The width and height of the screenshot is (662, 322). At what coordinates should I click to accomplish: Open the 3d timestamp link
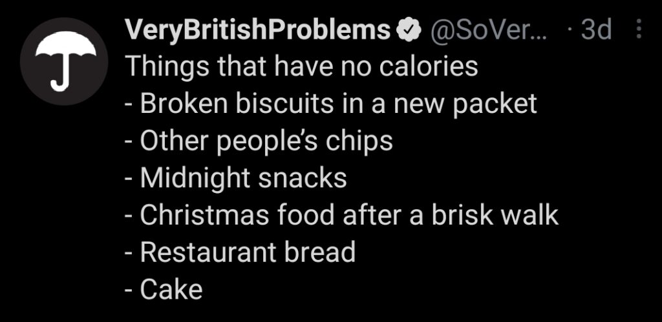[596, 30]
